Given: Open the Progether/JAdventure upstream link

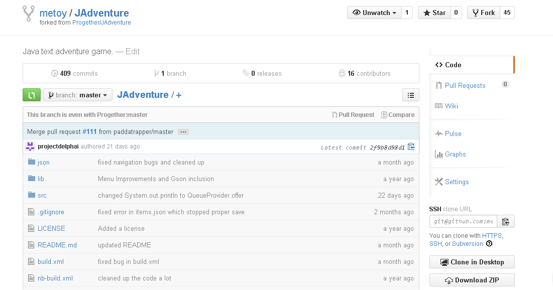Looking at the screenshot, I should (101, 22).
